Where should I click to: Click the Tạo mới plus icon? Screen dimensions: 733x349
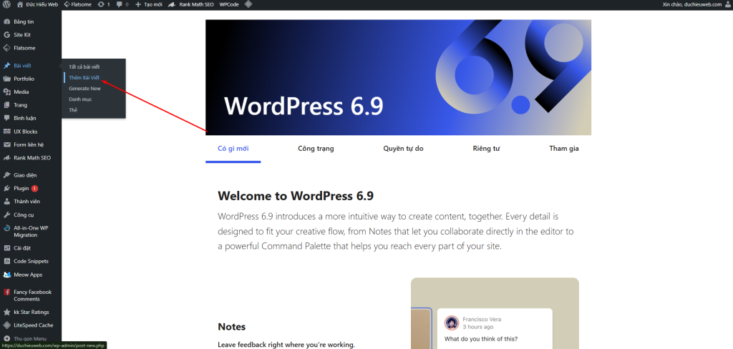[138, 4]
